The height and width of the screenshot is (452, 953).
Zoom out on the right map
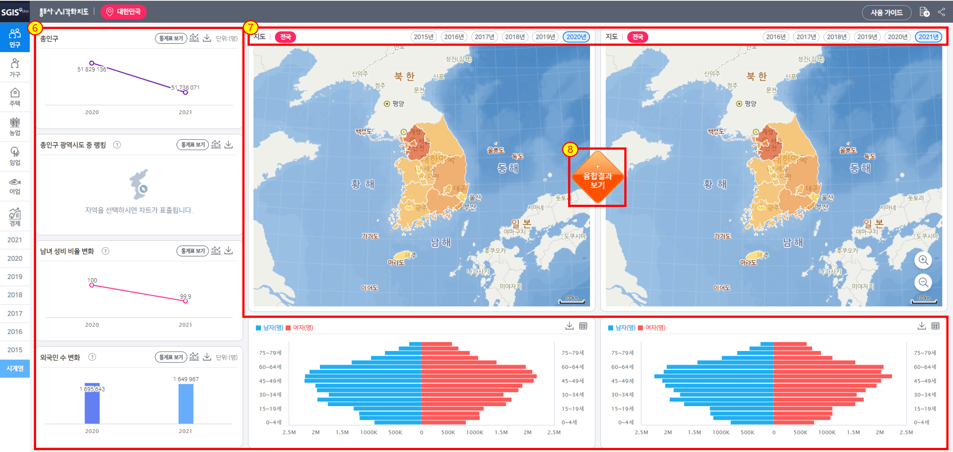tap(923, 282)
